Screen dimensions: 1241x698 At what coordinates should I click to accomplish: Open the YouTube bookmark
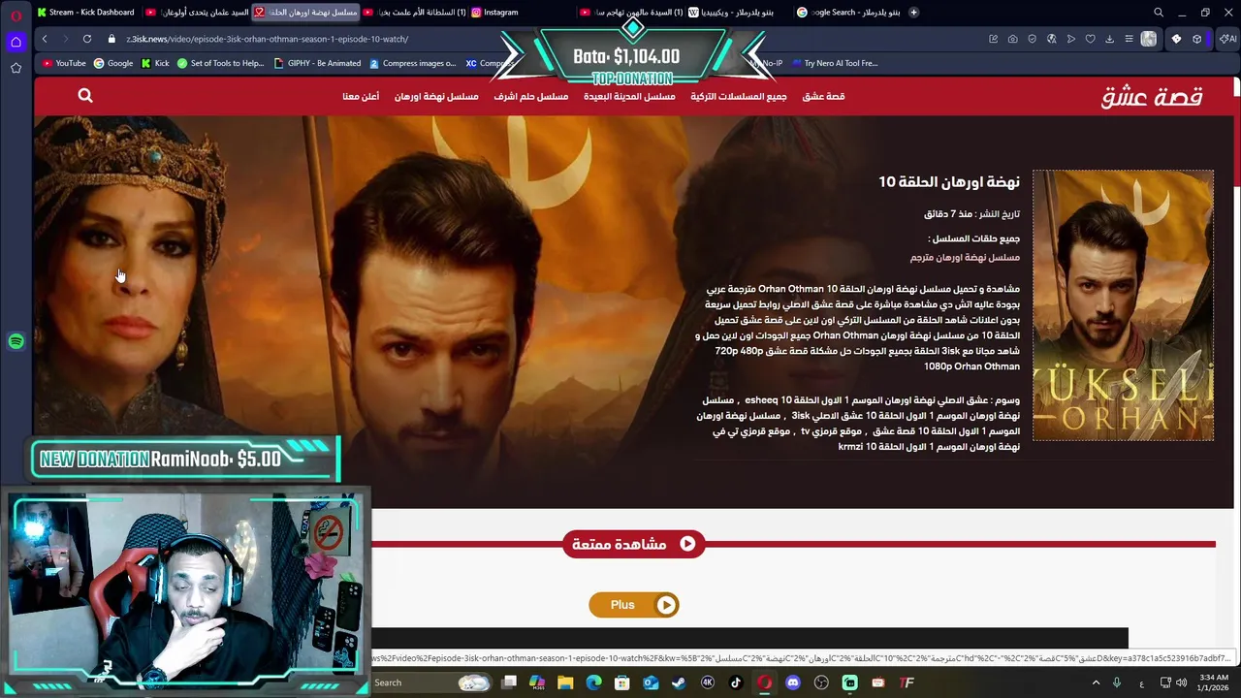coord(64,63)
